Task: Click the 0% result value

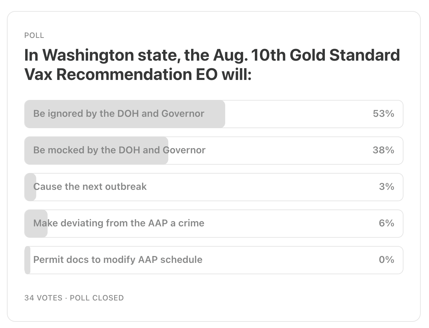Action: (x=387, y=260)
